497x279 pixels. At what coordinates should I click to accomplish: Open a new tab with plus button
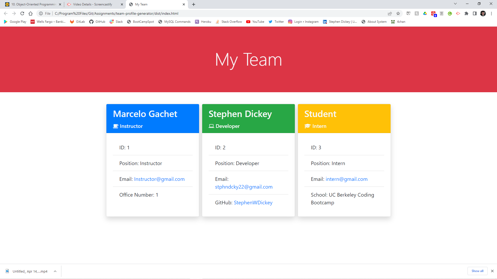(x=194, y=4)
